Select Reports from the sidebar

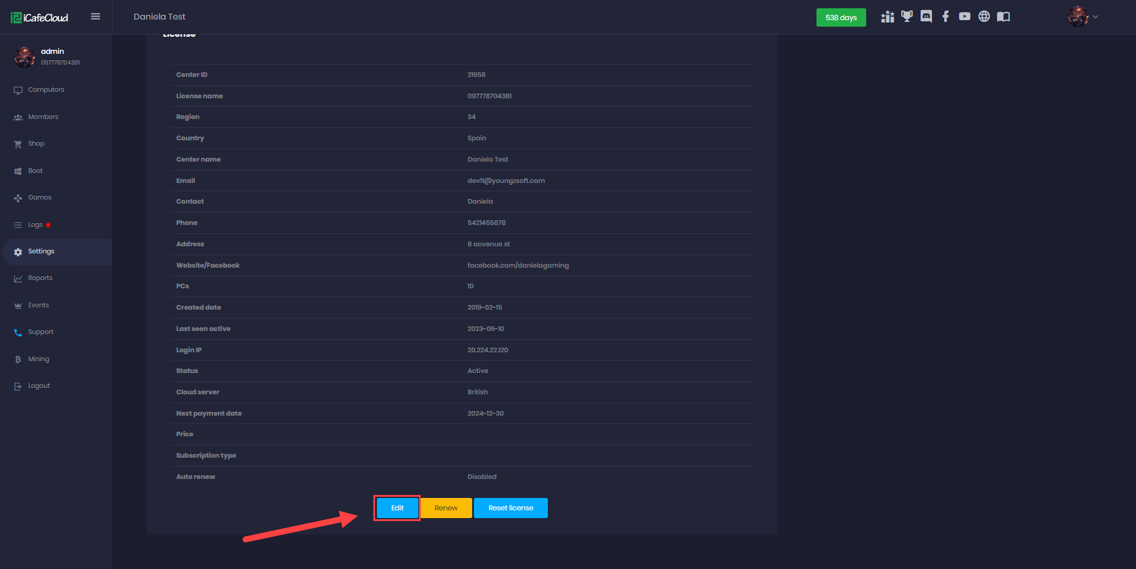point(40,278)
